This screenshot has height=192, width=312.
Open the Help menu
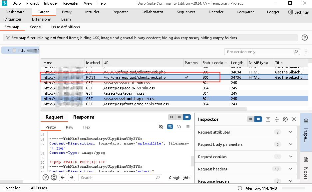(x=102, y=3)
